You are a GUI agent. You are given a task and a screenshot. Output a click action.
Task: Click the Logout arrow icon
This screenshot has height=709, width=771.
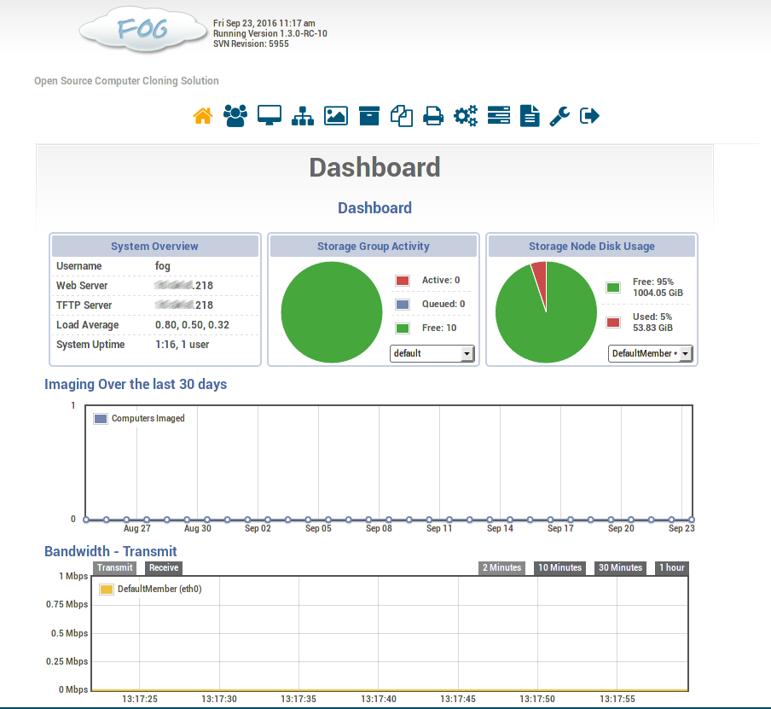590,116
